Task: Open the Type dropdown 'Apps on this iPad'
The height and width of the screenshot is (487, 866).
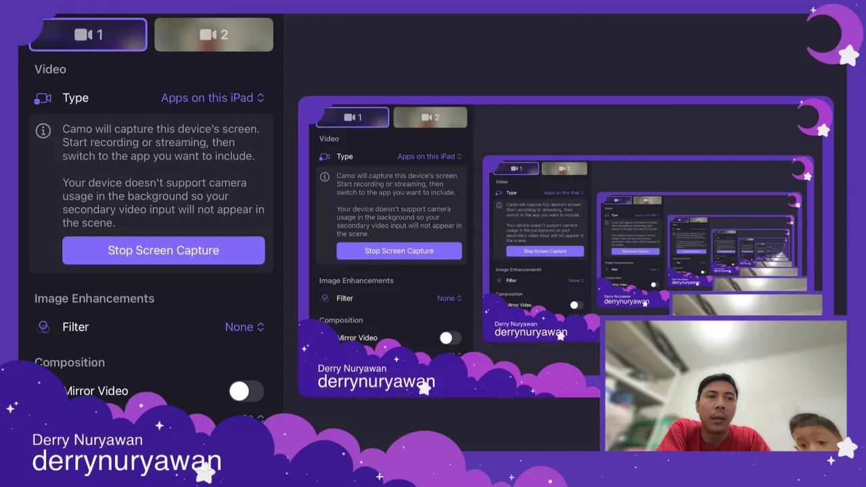Action: pos(212,97)
